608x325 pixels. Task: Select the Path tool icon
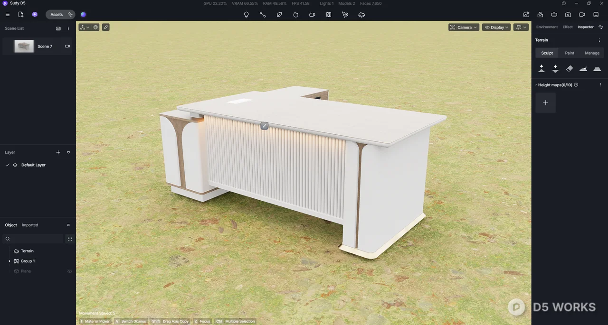coord(263,15)
